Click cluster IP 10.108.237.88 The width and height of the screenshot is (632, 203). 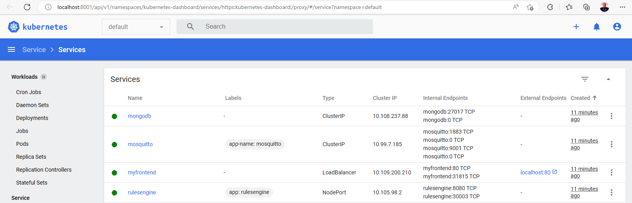point(391,116)
